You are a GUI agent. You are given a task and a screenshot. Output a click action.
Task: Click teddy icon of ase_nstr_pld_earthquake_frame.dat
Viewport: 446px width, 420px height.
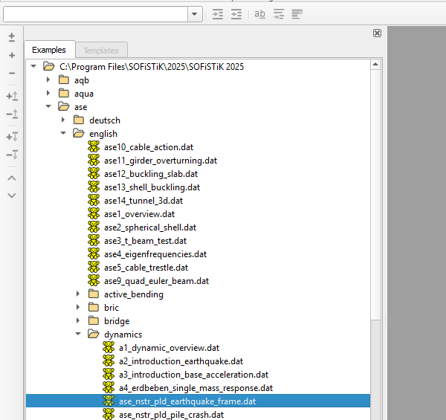(109, 401)
